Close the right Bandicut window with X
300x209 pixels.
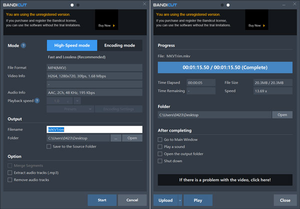pos(294,4)
